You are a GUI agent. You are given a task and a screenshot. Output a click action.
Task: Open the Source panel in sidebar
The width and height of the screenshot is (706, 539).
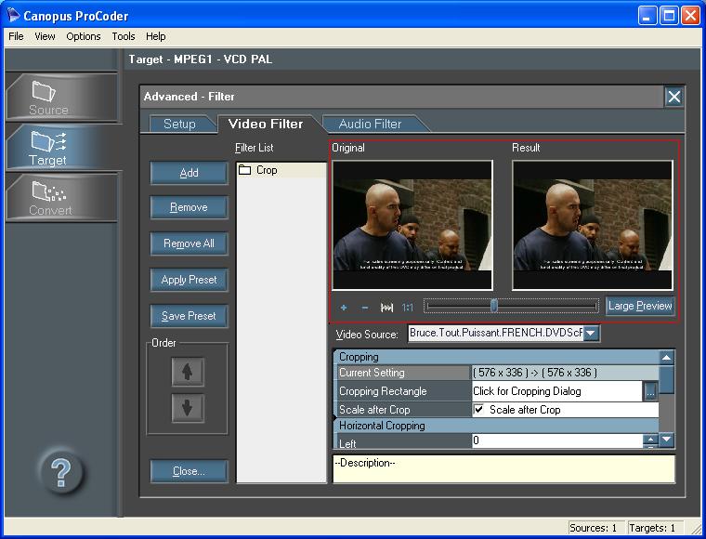tap(60, 98)
